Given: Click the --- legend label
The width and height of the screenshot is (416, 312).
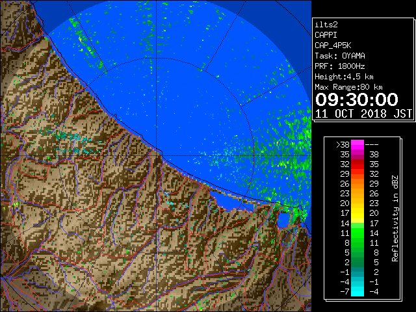Looking at the screenshot, I should pos(372,145).
